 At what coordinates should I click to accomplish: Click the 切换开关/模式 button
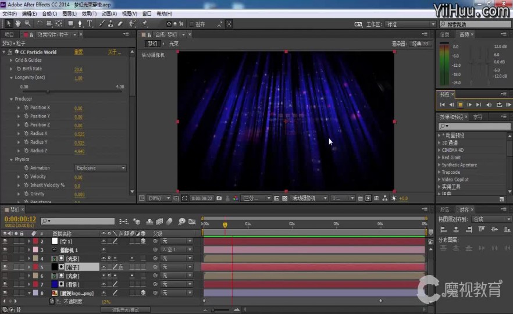pos(125,309)
